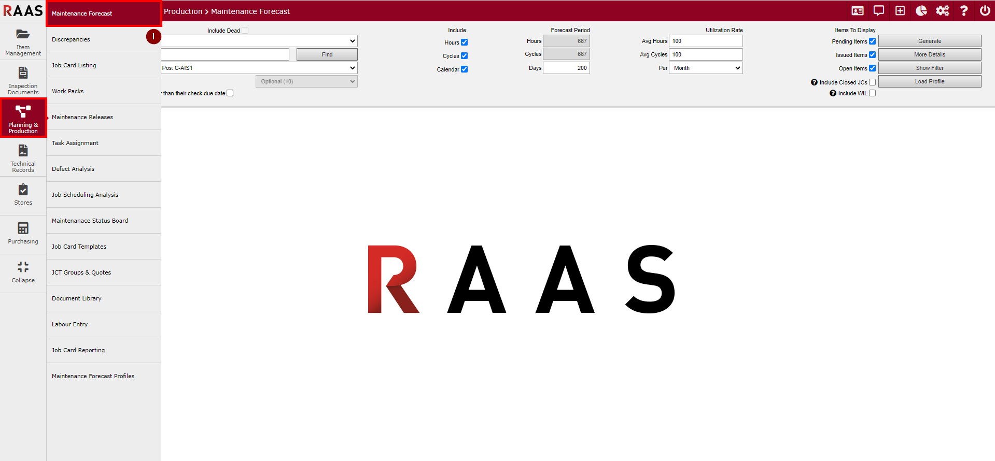Image resolution: width=995 pixels, height=461 pixels.
Task: Open Inspection Documents module
Action: pyautogui.click(x=23, y=80)
